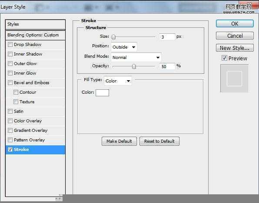Image resolution: width=259 pixels, height=203 pixels.
Task: Click the Opacity slider handle
Action: pos(134,66)
